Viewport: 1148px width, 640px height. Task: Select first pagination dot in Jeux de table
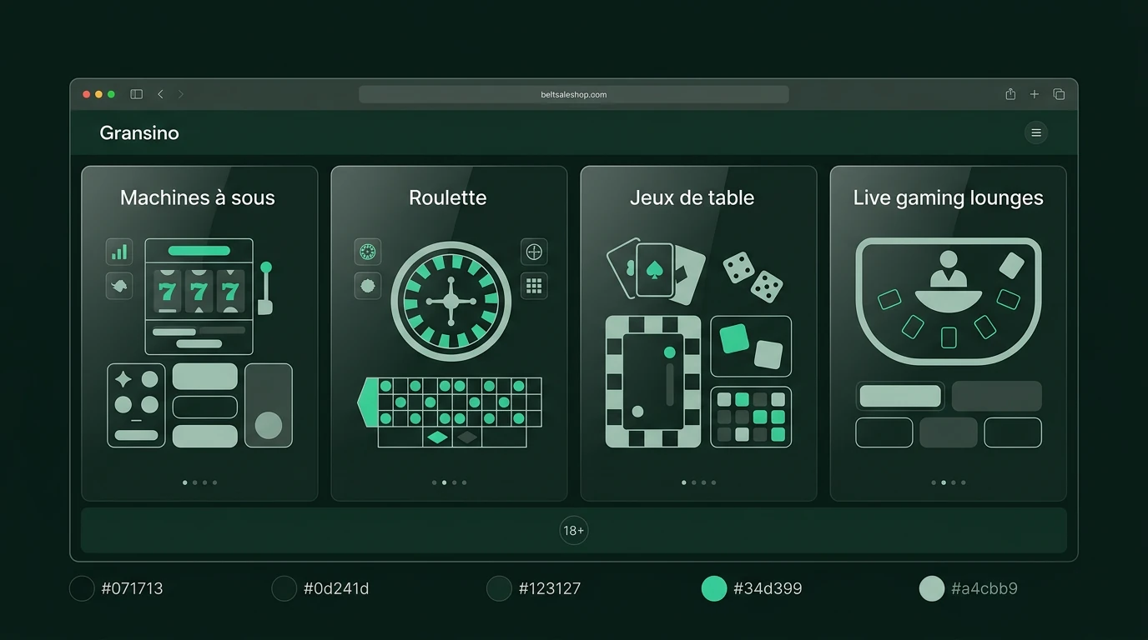[684, 482]
